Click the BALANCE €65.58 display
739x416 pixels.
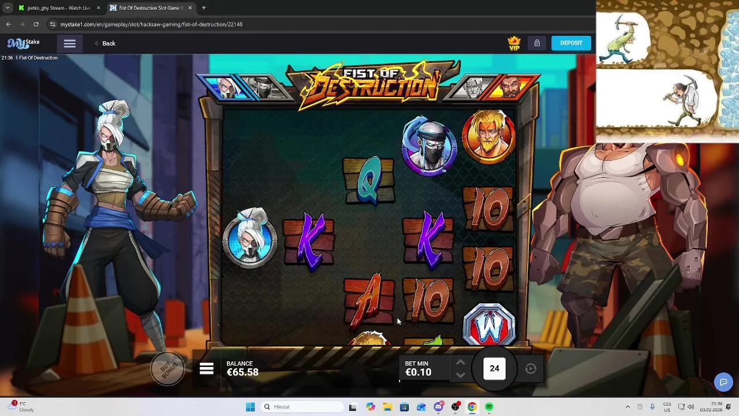242,369
